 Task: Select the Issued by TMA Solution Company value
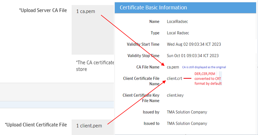click(187, 112)
